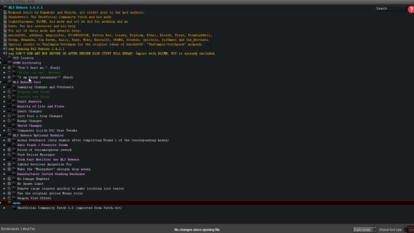414x233 pixels.
Task: Click the document icon beside 'Modpack built by' comment
Action: (x=5, y=12)
